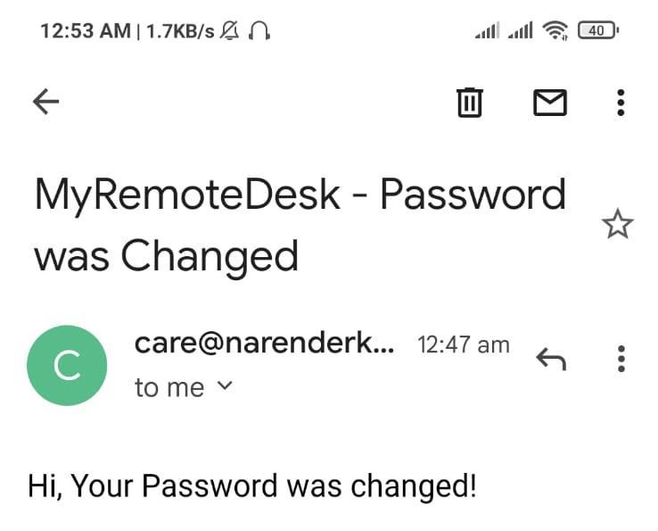
Task: Open sender care@narenderk... contact details
Action: coord(265,344)
